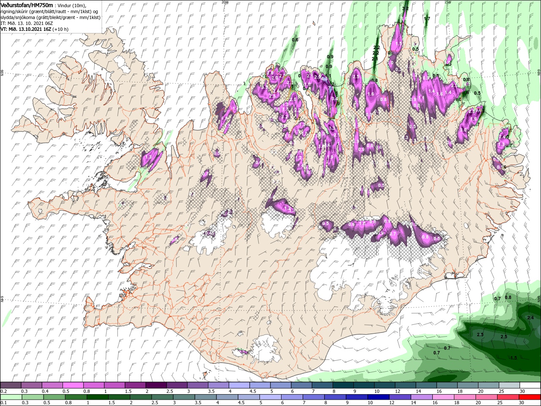Pick the bright red swatch after 30

(x=529, y=397)
